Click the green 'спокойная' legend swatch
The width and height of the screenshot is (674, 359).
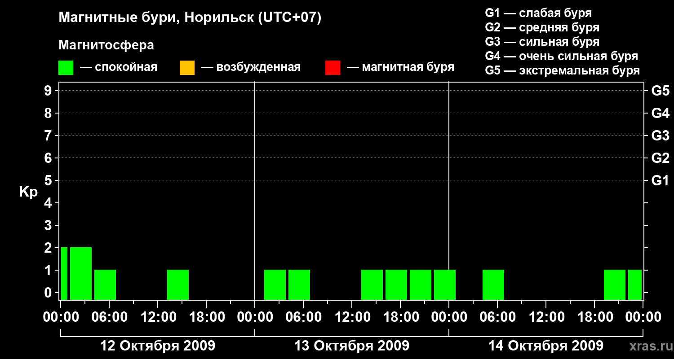pyautogui.click(x=66, y=67)
